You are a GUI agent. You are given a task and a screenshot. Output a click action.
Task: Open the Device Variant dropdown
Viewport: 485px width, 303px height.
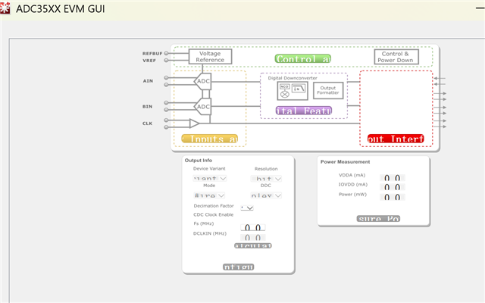click(x=210, y=179)
